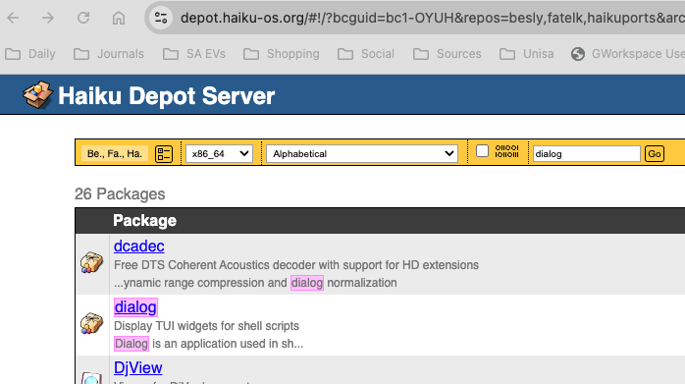This screenshot has width=685, height=384.
Task: Open the repository chooser list icon
Action: (x=164, y=154)
